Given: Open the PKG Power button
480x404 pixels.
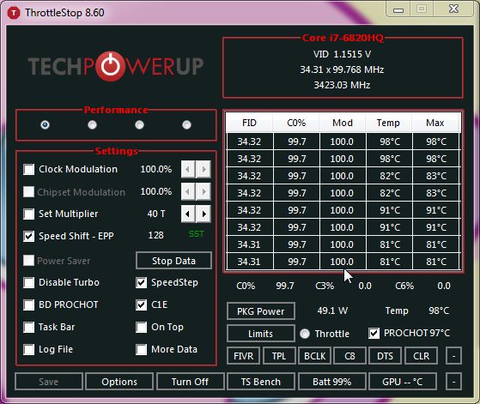Looking at the screenshot, I should click(x=261, y=311).
